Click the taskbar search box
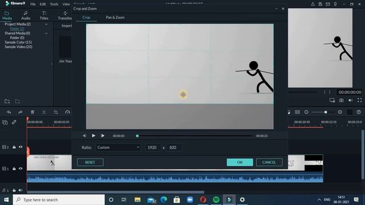 (x=59, y=200)
